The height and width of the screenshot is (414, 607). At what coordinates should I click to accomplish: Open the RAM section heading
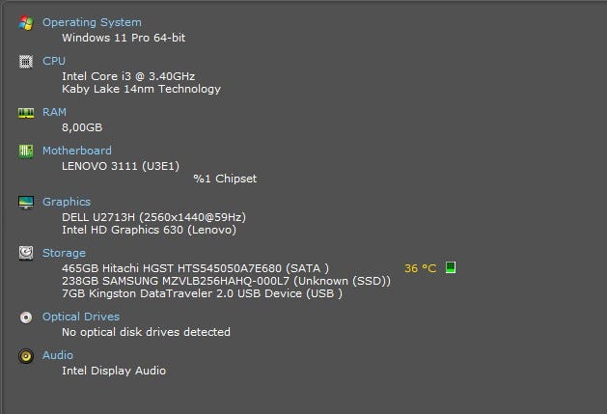click(54, 112)
